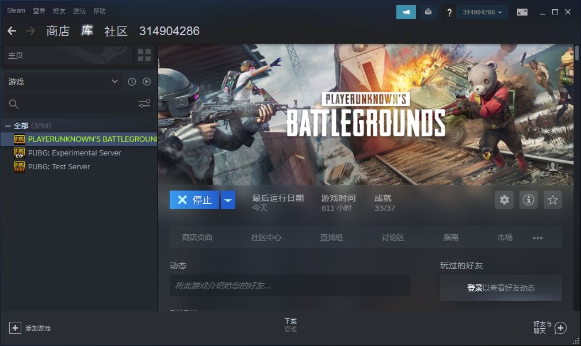Screen dimensions: 581x346
Task: Open game settings gear icon
Action: 504,200
